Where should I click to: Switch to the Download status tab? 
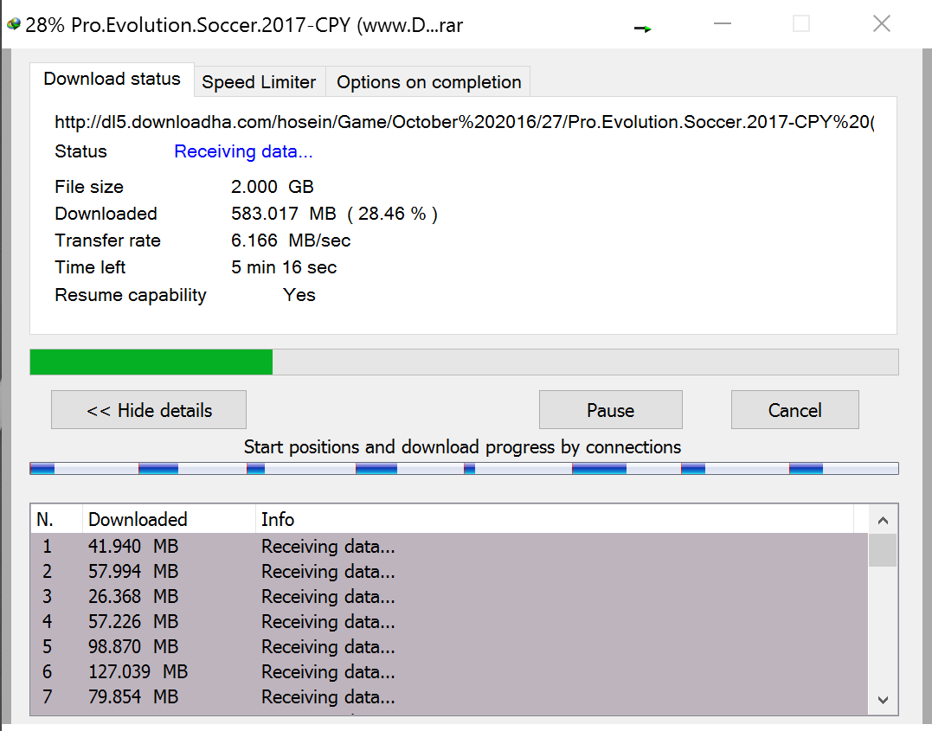[x=112, y=79]
